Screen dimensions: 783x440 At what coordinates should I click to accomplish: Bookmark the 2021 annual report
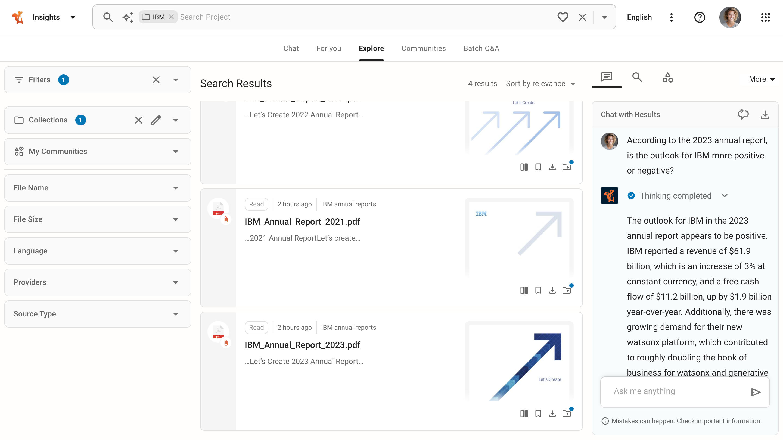pos(538,290)
